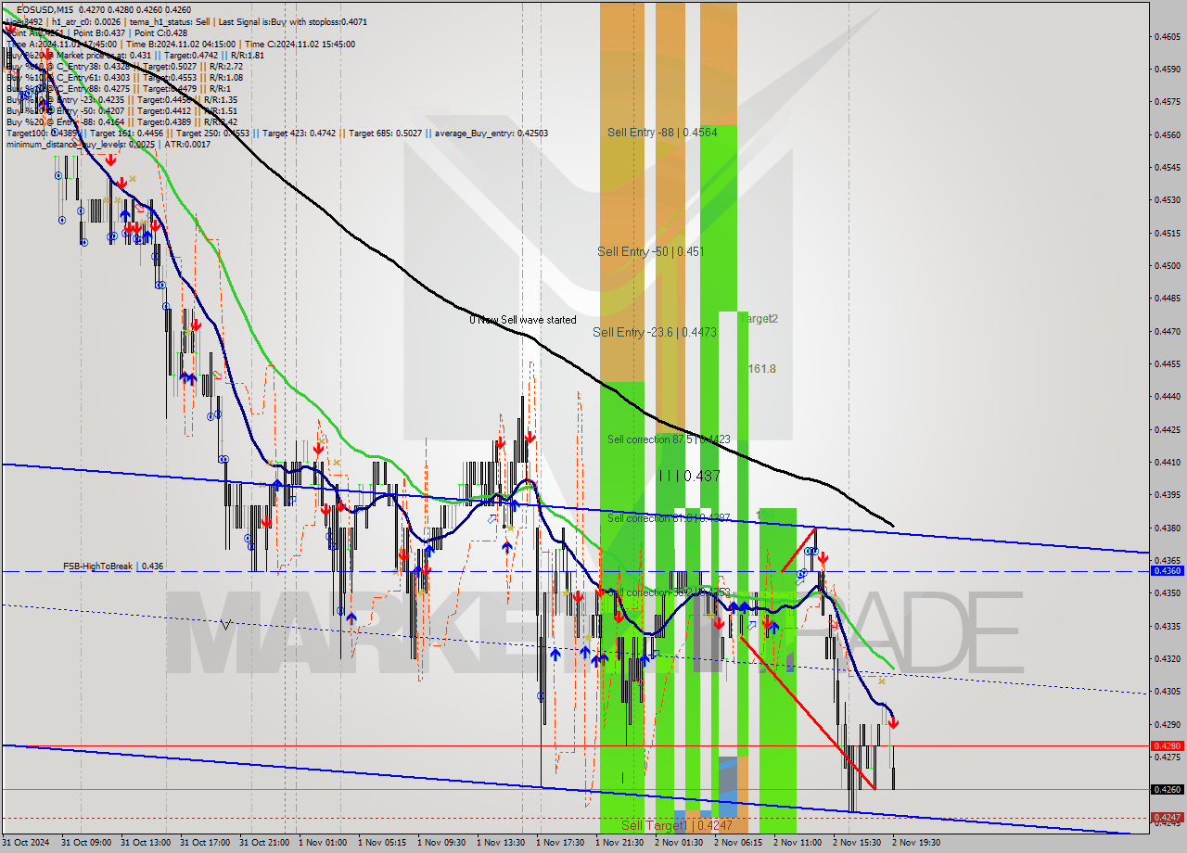Click the 0.4260 current price tag

click(1166, 790)
